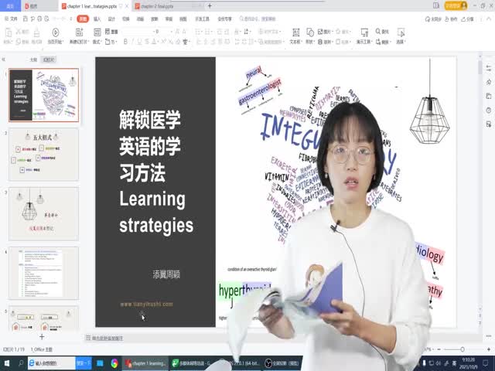
Task: Select slide 3 thumbnail with lamp graphics
Action: (x=43, y=213)
